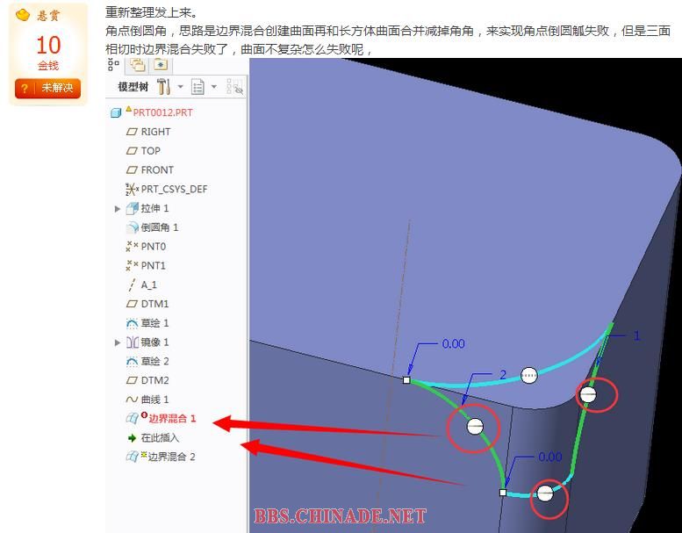Click the datum point icon for PNT0
This screenshot has height=533, width=682.
point(132,247)
